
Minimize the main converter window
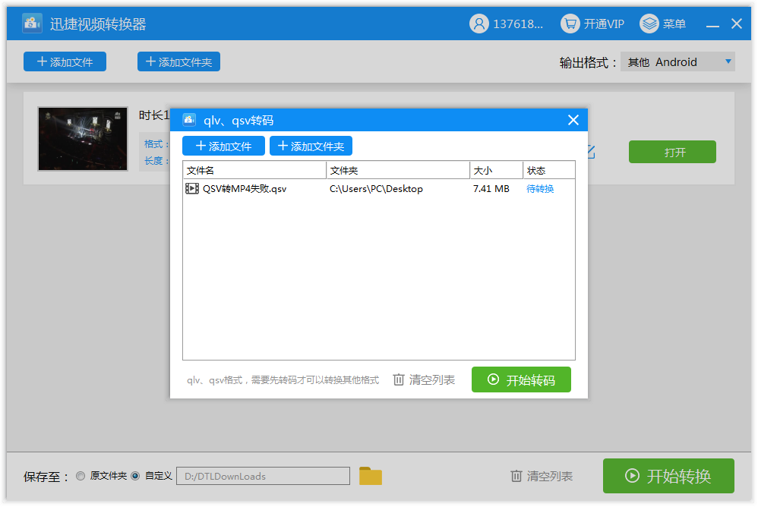[712, 24]
